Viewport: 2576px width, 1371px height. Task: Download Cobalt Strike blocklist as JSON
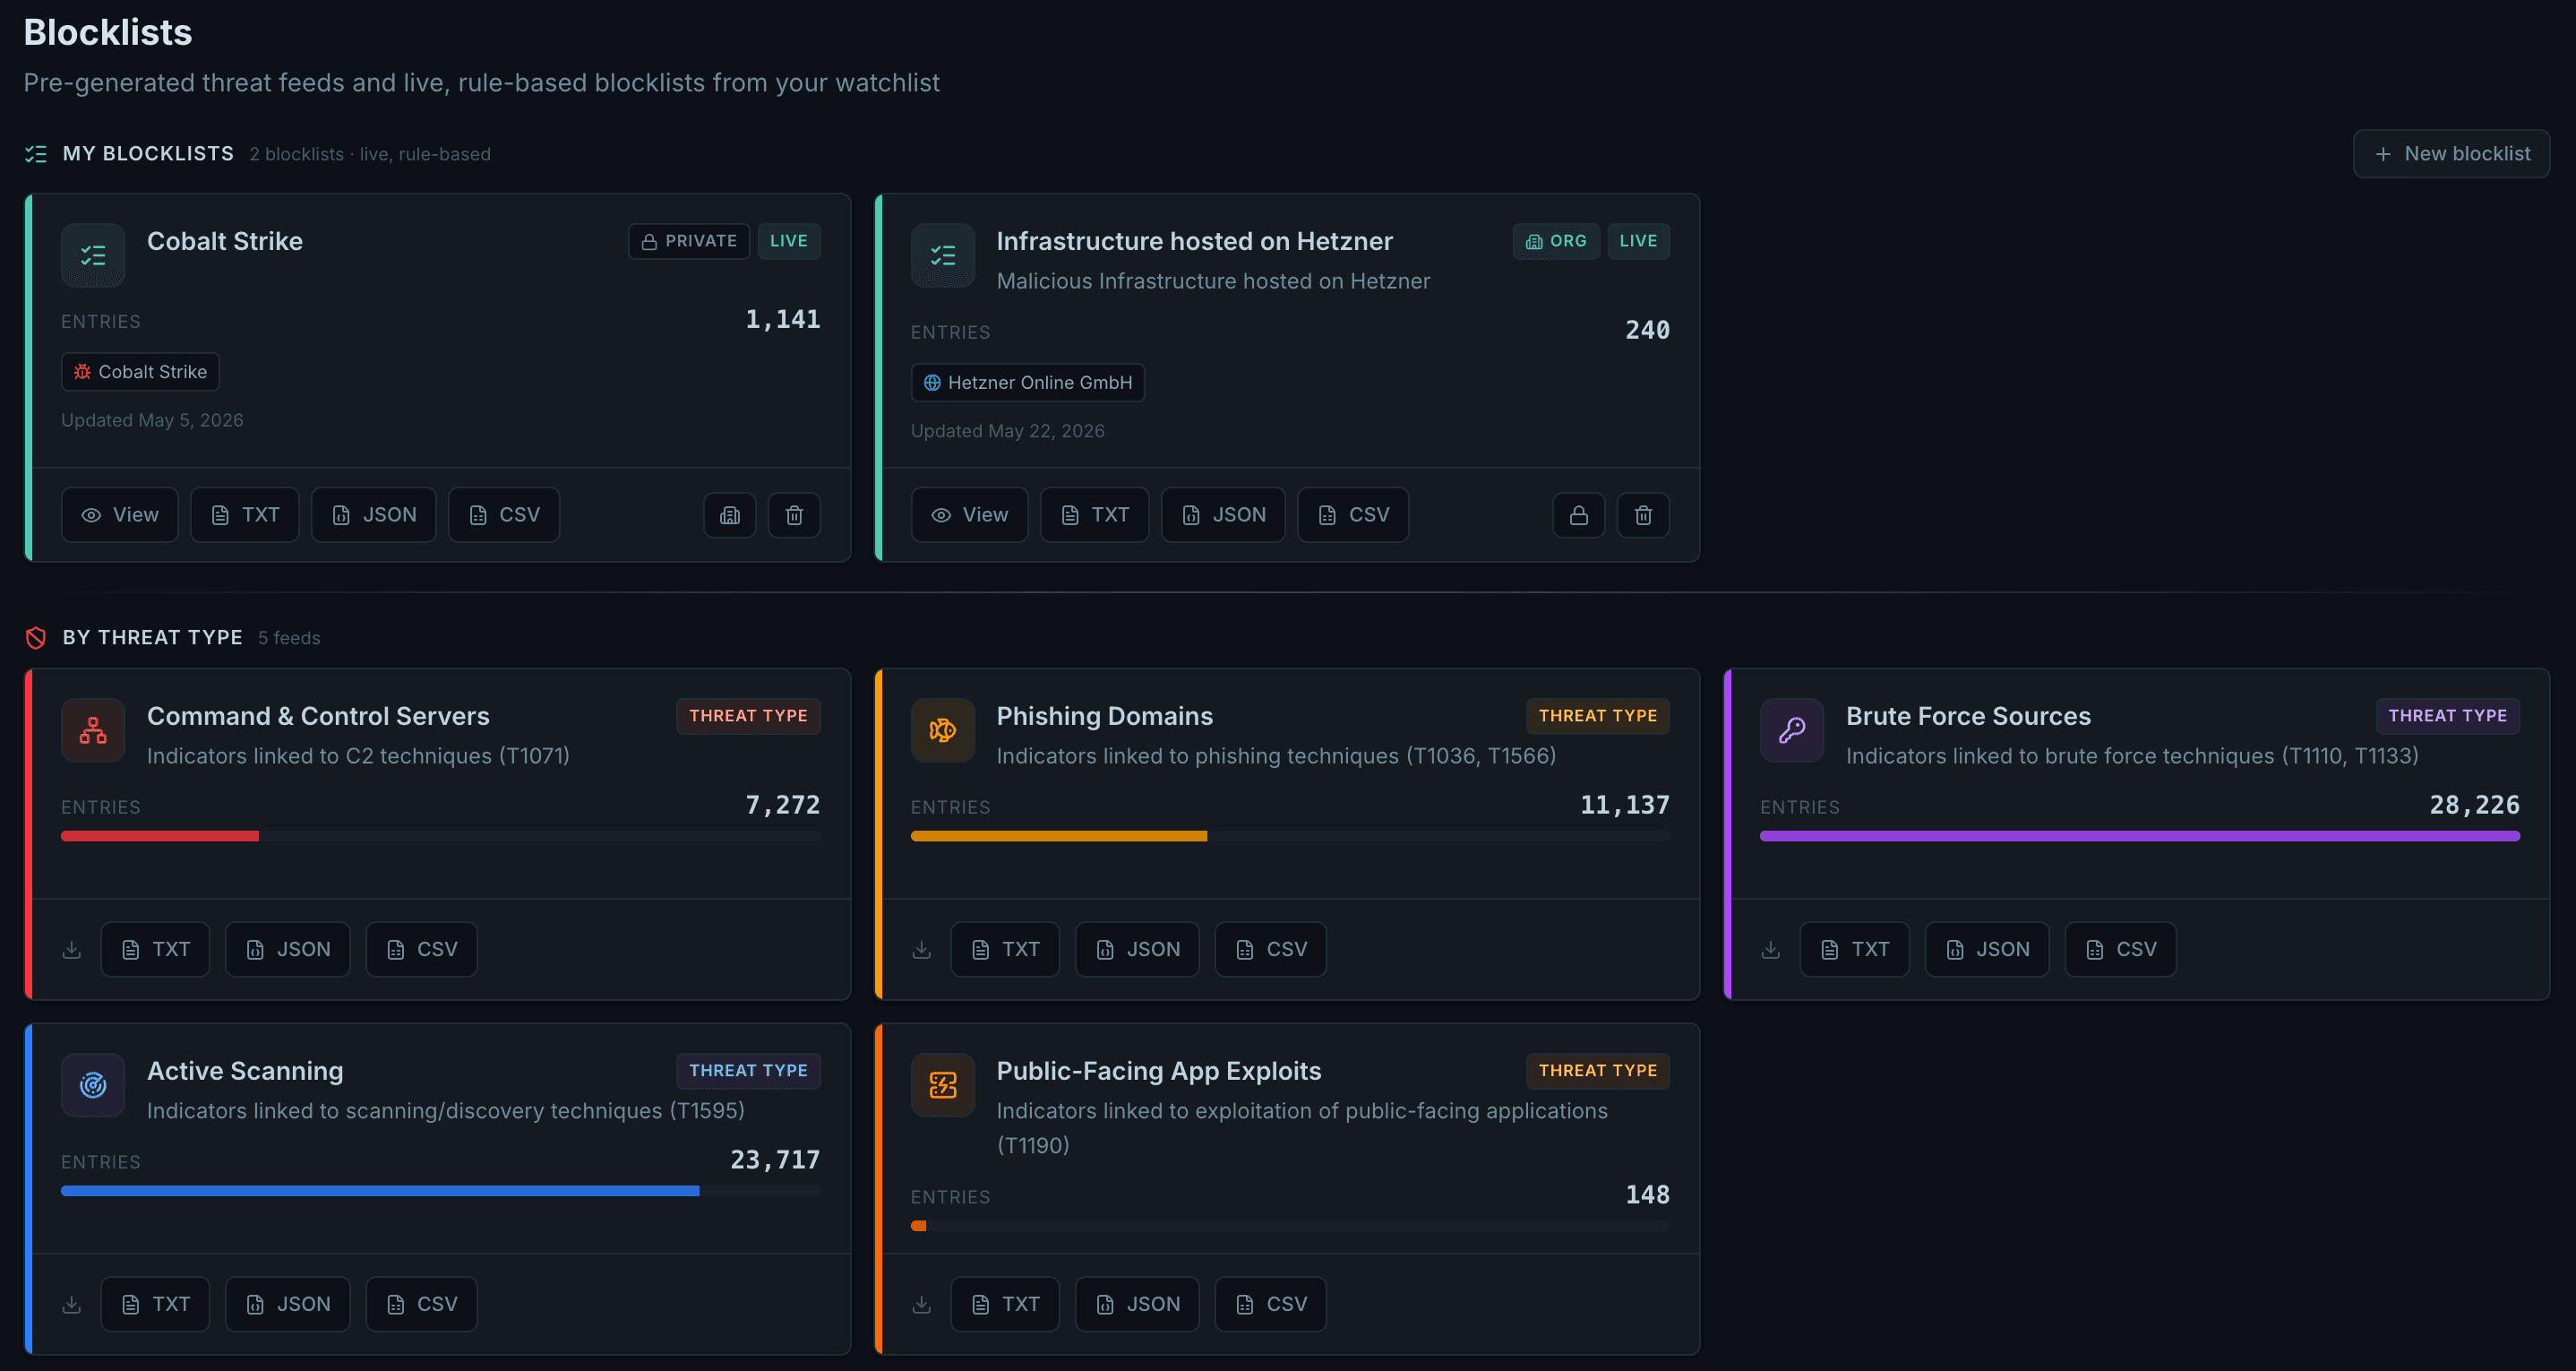click(x=374, y=514)
